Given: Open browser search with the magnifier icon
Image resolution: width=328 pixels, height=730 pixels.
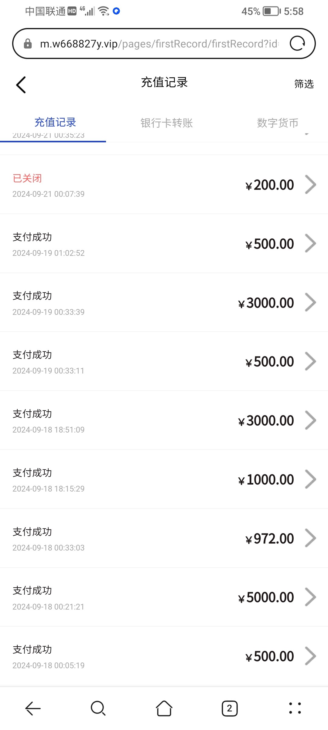Looking at the screenshot, I should point(98,708).
